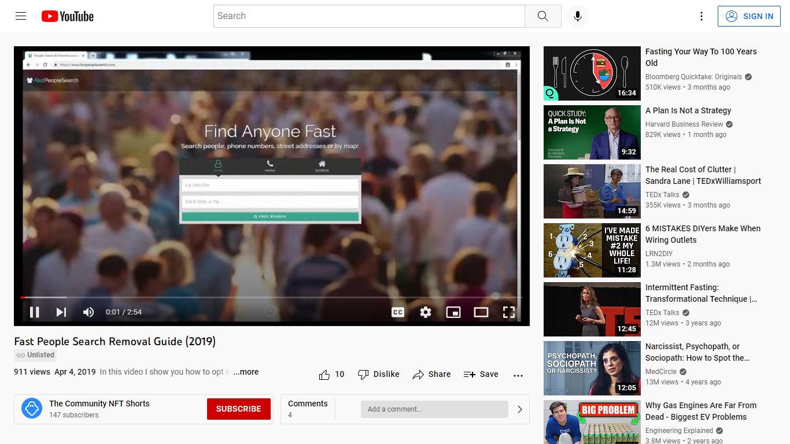Open the hamburger guide menu

(21, 16)
